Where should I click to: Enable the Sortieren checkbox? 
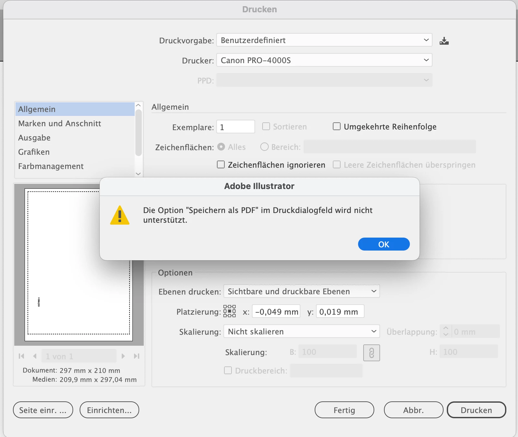[266, 126]
